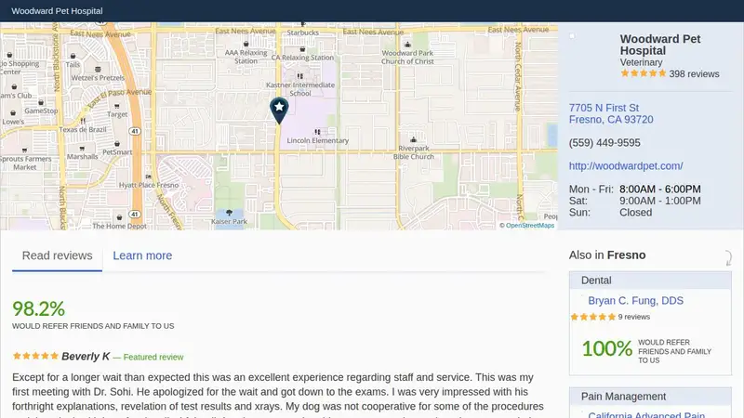Click the Starbucks marker on the map

303,24
